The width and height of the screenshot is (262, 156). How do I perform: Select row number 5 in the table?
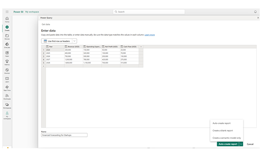coord(44,63)
